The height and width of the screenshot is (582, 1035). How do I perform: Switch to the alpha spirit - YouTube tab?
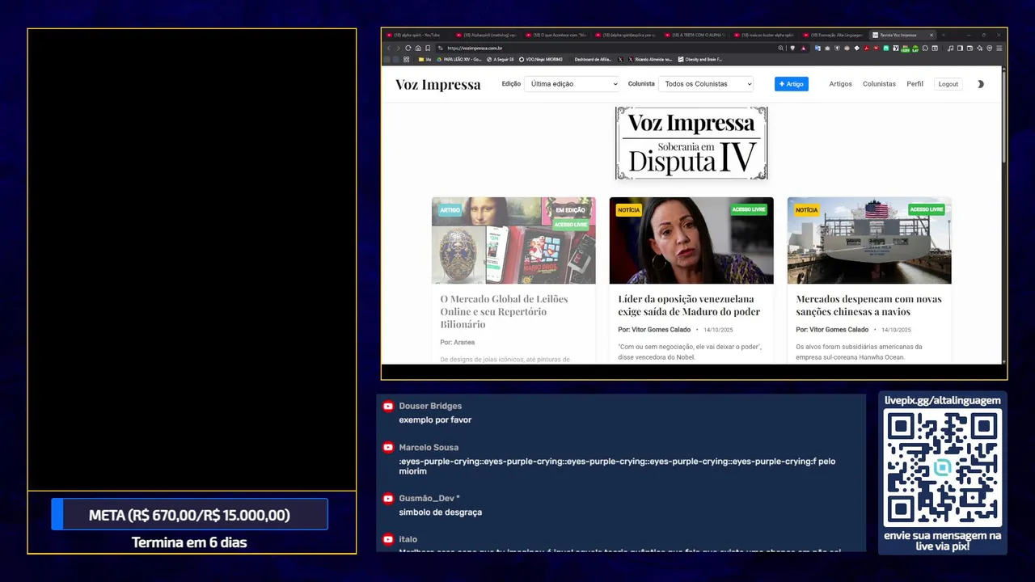pyautogui.click(x=415, y=35)
